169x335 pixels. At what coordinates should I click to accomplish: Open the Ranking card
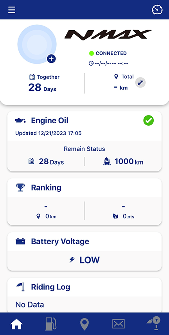pos(84,202)
